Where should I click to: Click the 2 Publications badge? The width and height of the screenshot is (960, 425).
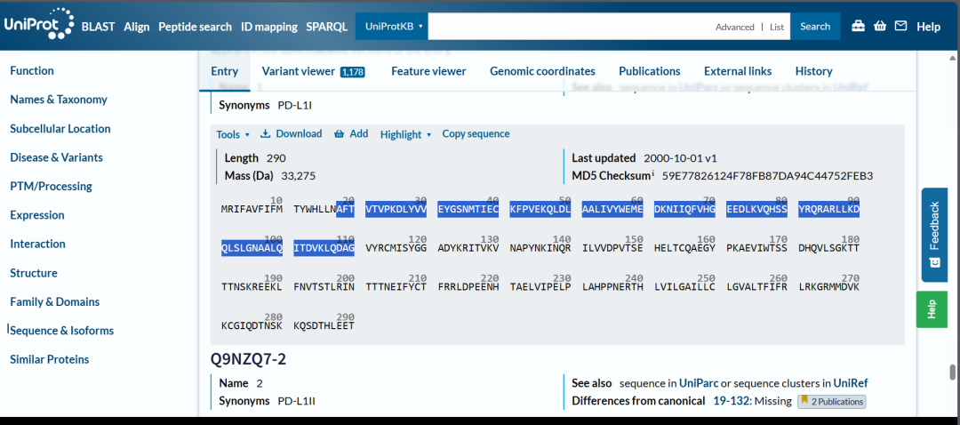click(831, 402)
